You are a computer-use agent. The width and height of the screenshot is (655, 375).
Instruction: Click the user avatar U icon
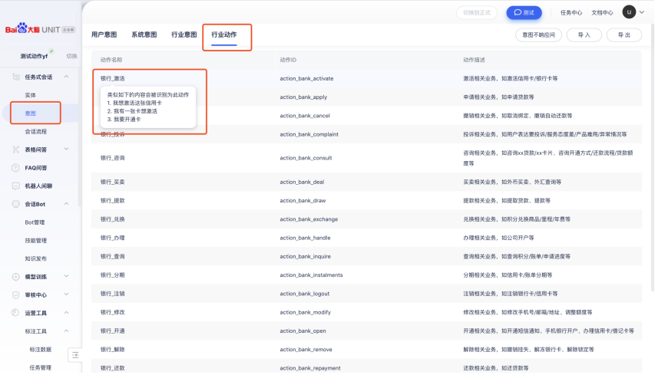630,12
